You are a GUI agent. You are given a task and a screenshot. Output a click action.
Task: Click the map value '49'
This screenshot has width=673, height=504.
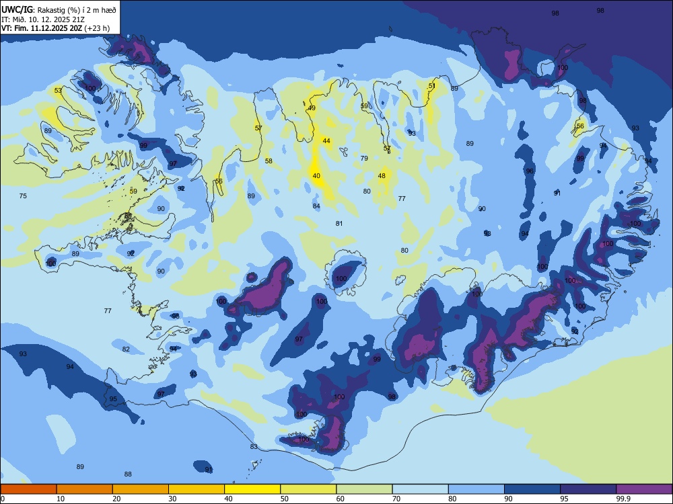click(312, 108)
